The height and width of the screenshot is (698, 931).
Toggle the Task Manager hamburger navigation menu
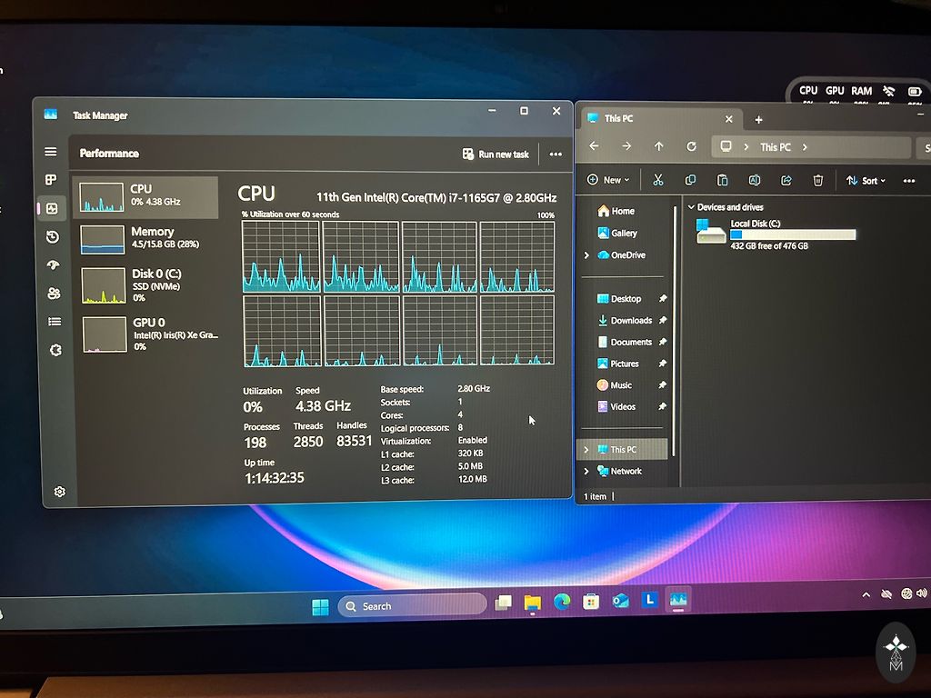(50, 152)
